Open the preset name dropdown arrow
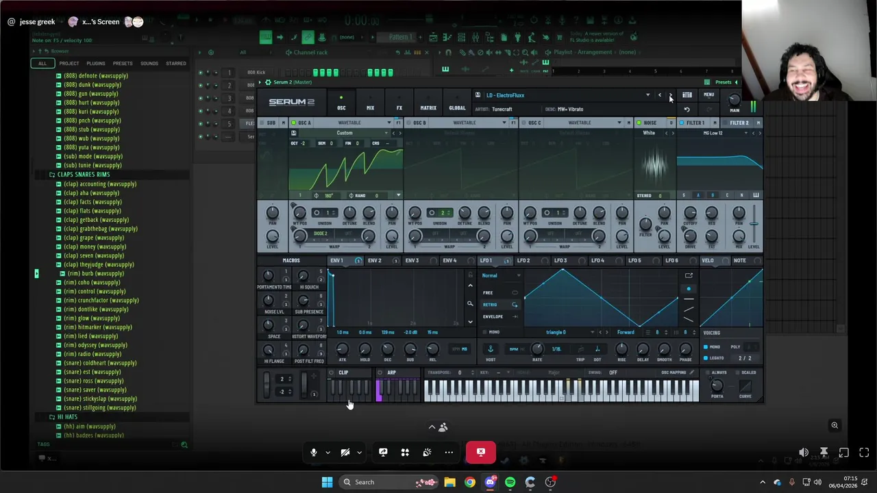The height and width of the screenshot is (493, 877). pos(647,96)
